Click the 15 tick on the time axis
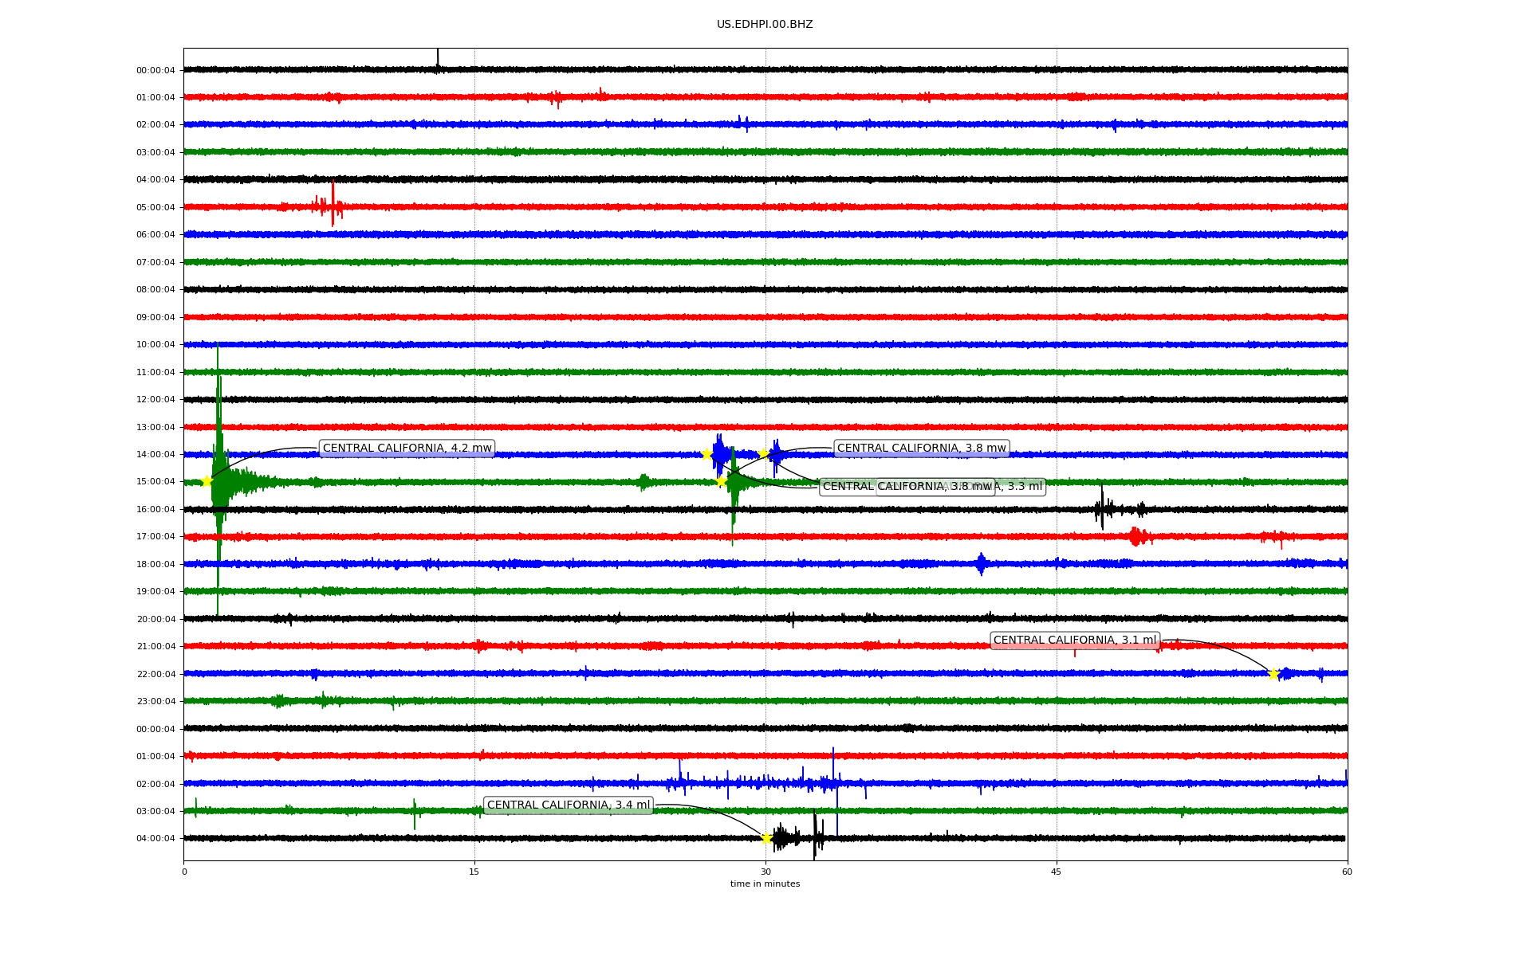Image resolution: width=1531 pixels, height=956 pixels. pyautogui.click(x=474, y=872)
